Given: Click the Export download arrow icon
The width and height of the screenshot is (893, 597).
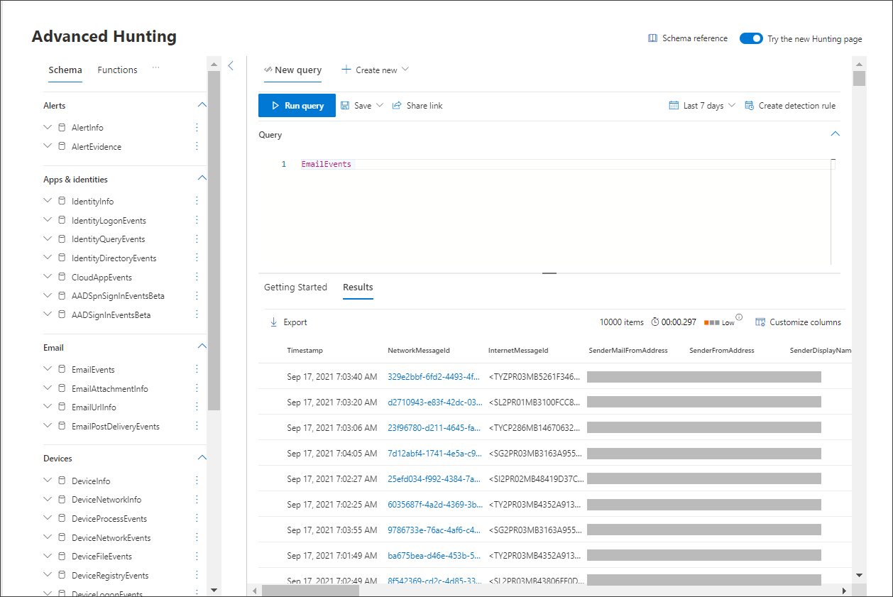Looking at the screenshot, I should (274, 322).
